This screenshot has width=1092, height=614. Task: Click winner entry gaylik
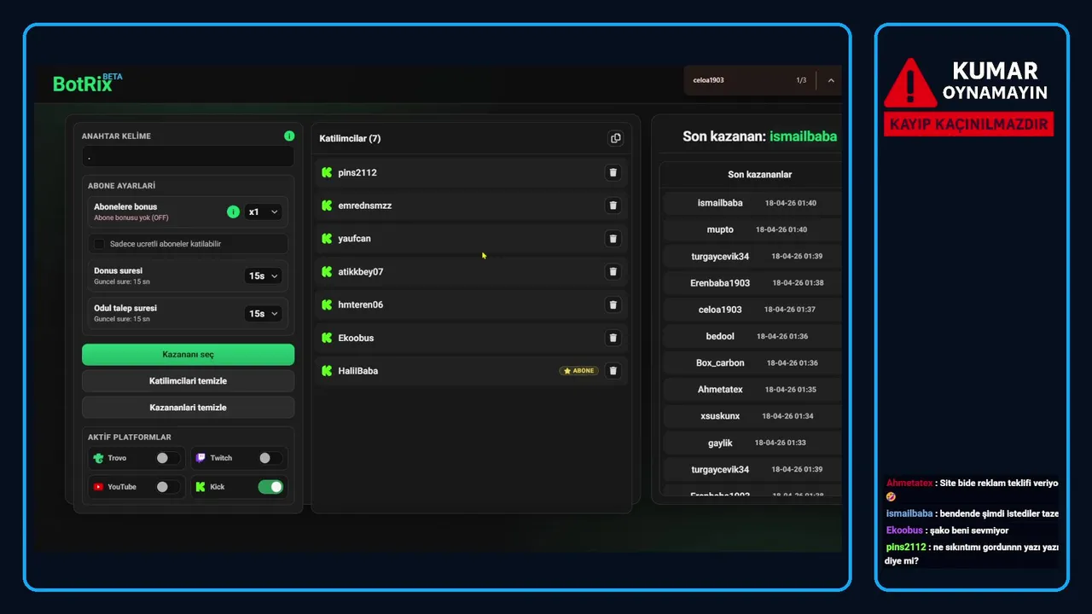[752, 443]
